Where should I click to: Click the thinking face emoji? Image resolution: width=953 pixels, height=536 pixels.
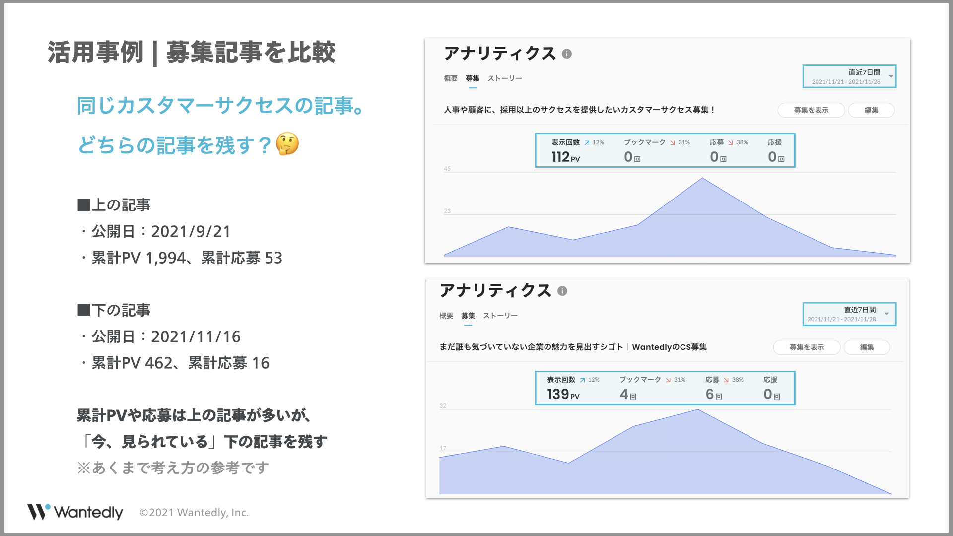[287, 144]
